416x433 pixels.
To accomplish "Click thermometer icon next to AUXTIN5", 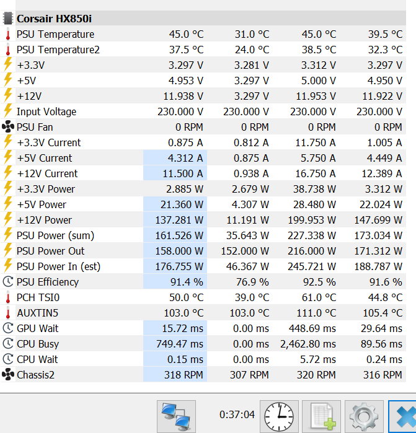I will 8,313.
